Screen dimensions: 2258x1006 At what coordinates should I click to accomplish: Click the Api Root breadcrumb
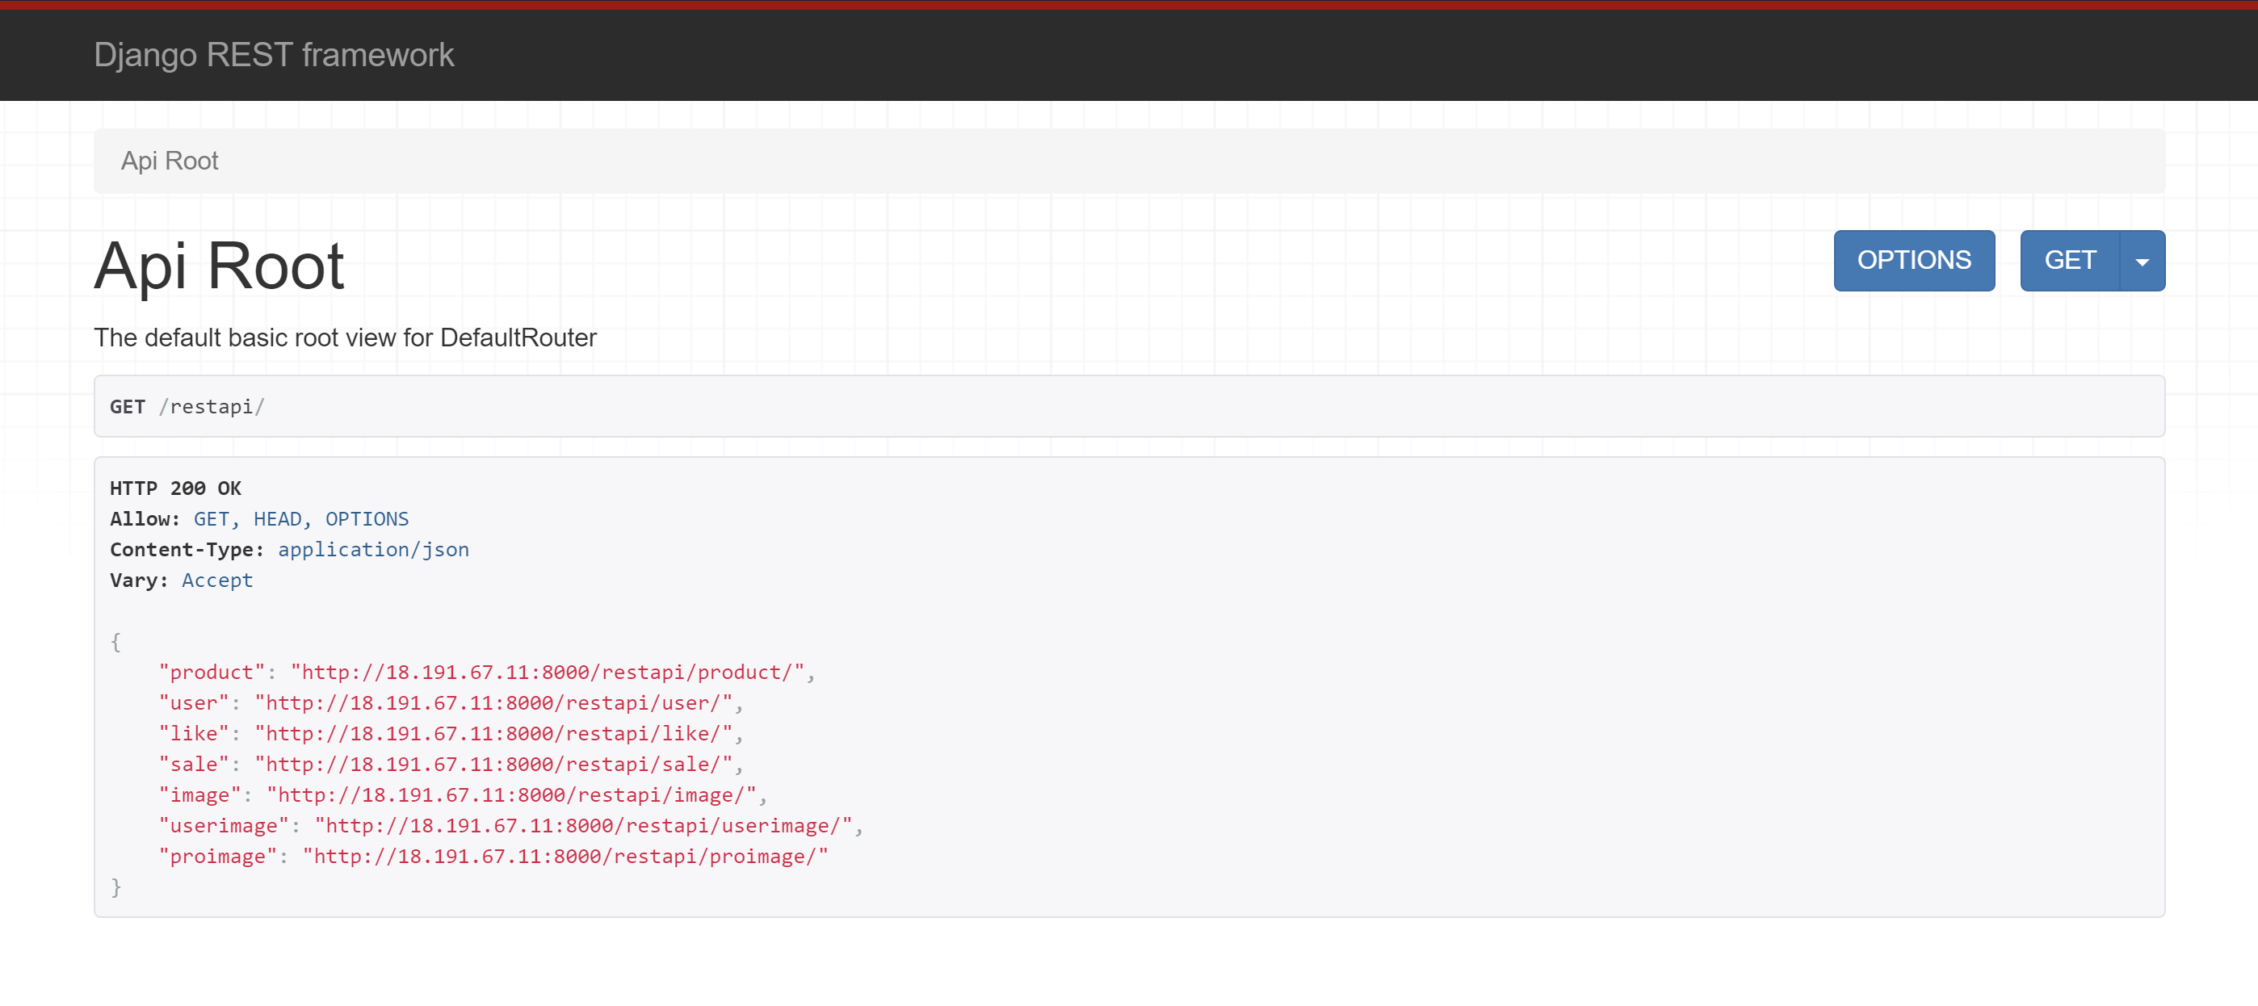click(169, 161)
